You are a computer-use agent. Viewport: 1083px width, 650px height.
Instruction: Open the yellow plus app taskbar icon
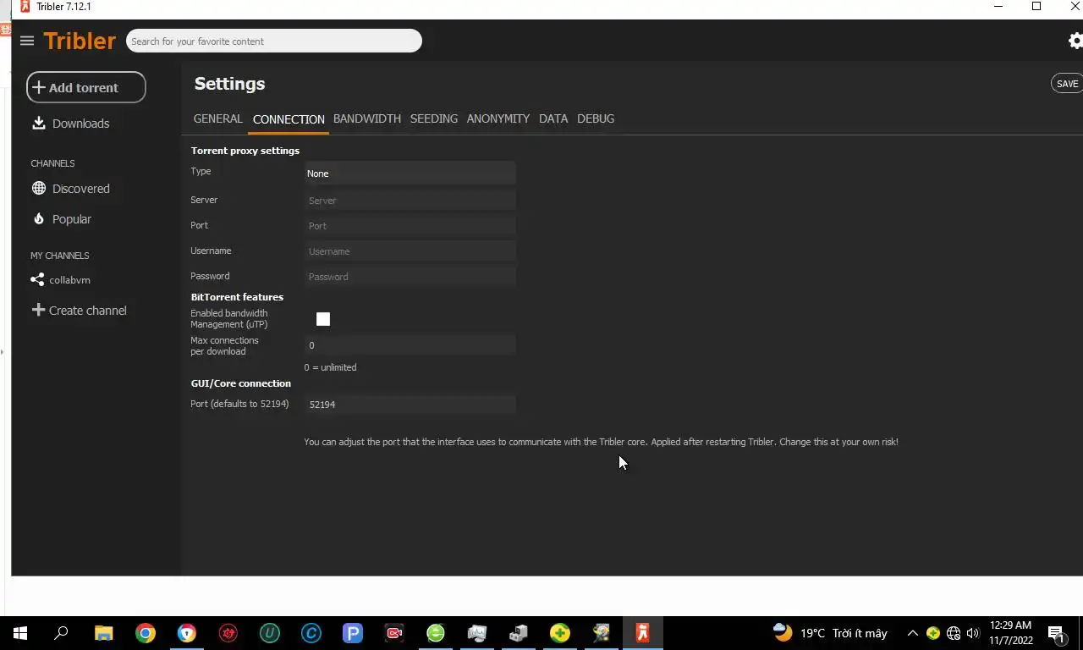click(560, 633)
